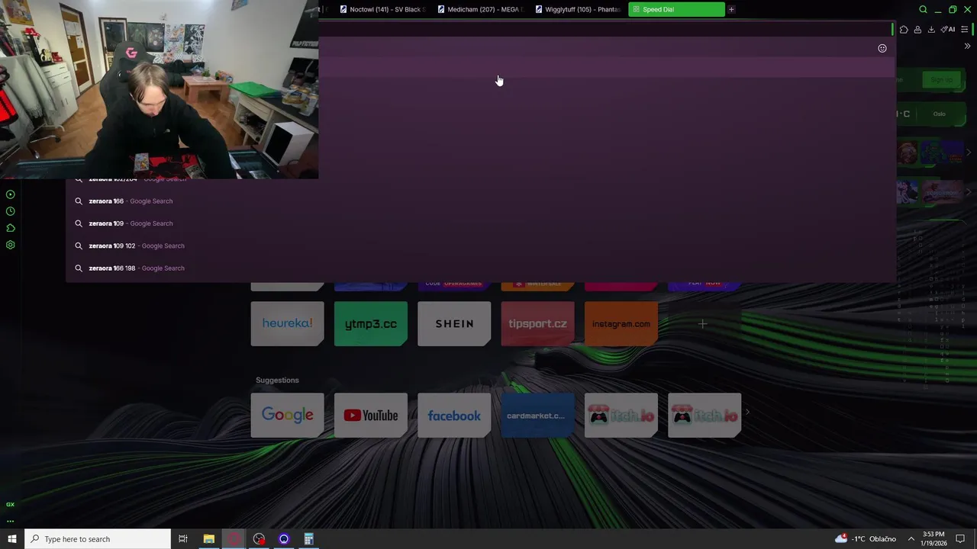Choose suggestion "zeraora 166 198"

[481, 268]
